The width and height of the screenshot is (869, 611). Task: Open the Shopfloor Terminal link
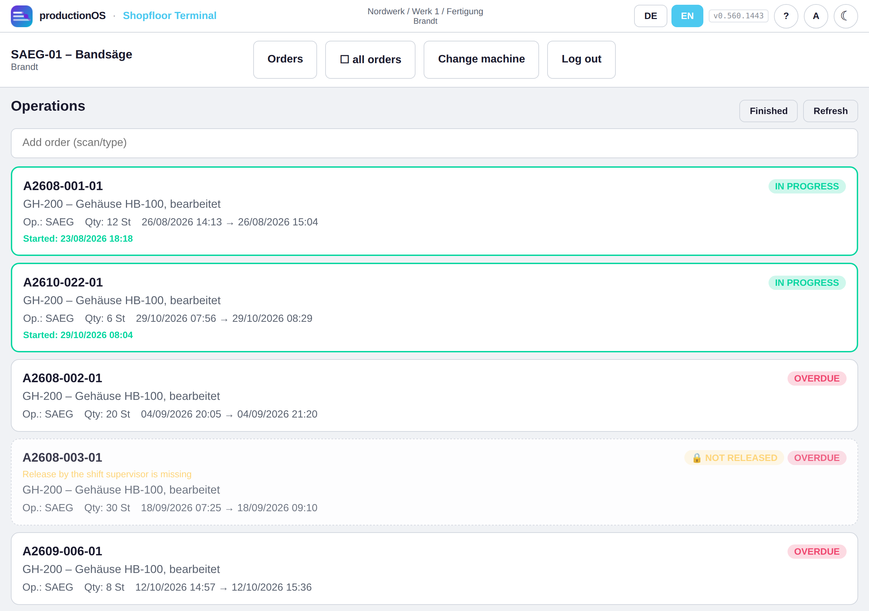pyautogui.click(x=170, y=16)
